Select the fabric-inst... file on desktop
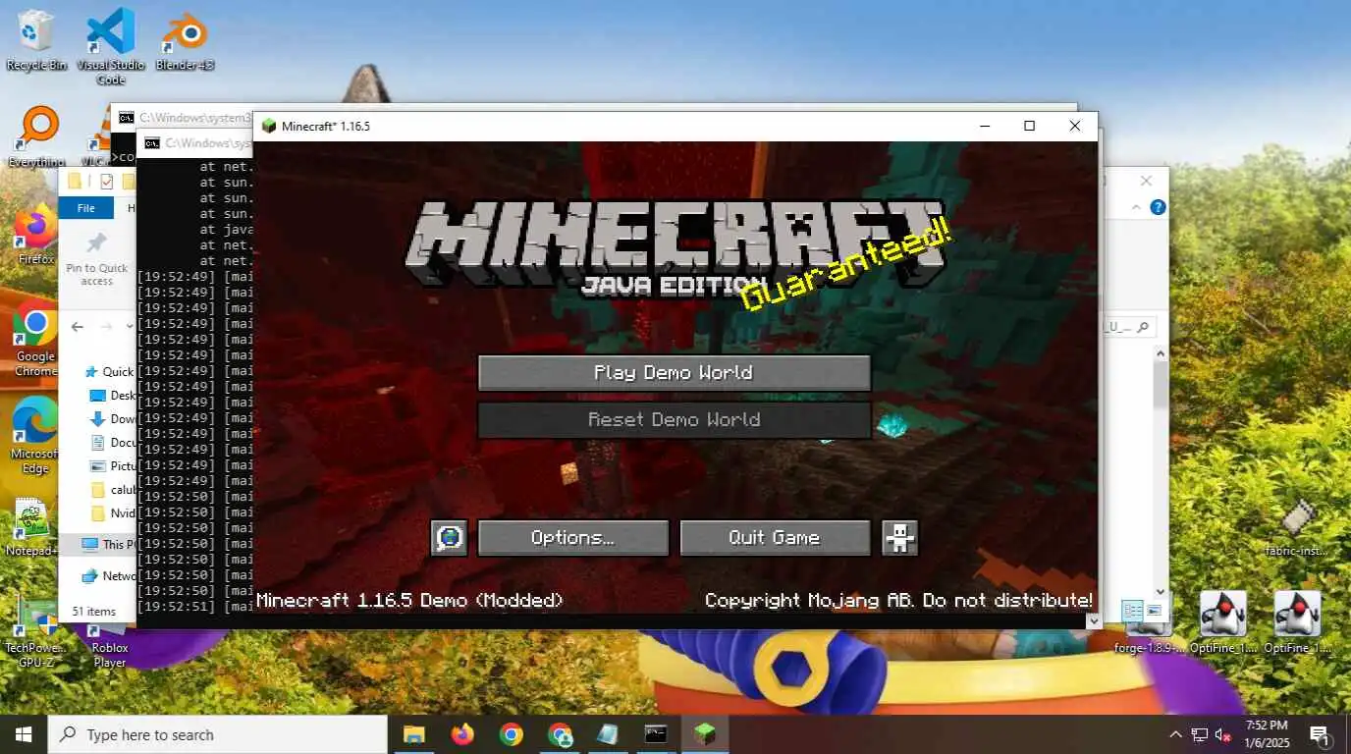Screen dimensions: 1351x754 (1296, 528)
